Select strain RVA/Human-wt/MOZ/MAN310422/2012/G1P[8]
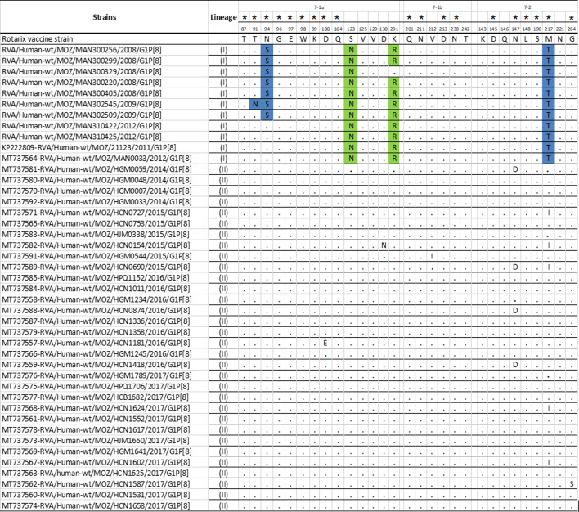Screen dimensions: 579x512 coord(82,126)
